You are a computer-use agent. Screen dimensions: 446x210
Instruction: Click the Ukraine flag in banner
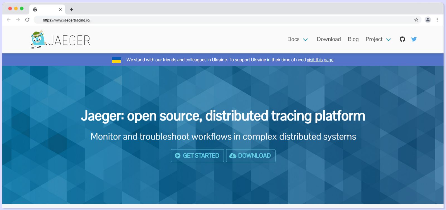(116, 60)
